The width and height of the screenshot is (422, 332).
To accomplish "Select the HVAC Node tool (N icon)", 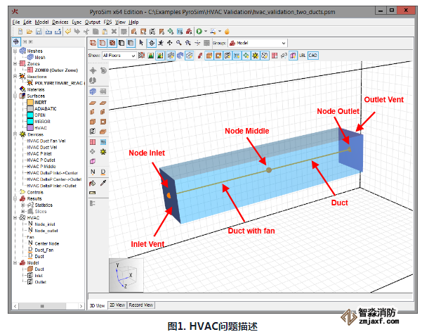I will point(92,171).
